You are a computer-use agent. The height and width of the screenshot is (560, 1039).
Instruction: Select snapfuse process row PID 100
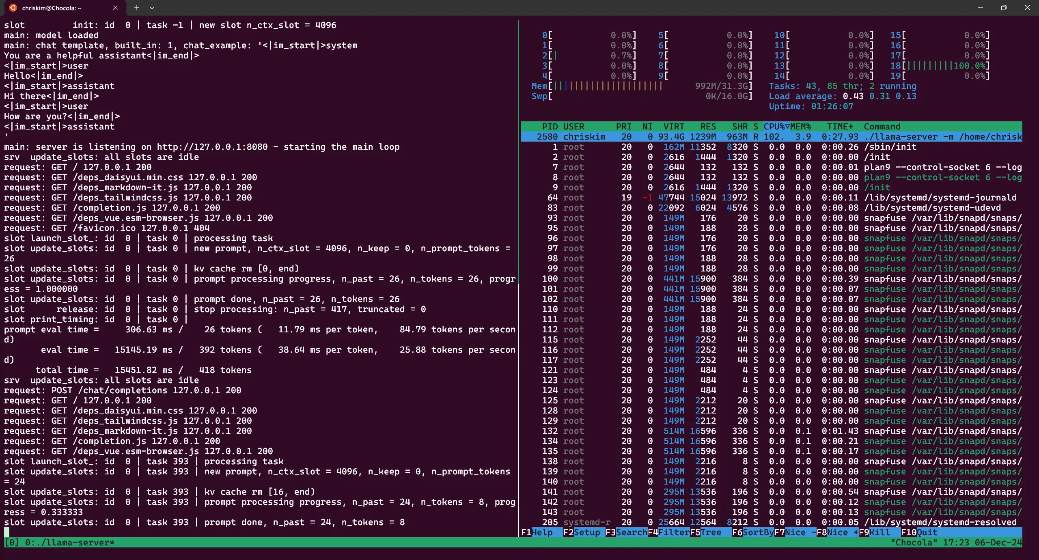tap(772, 279)
